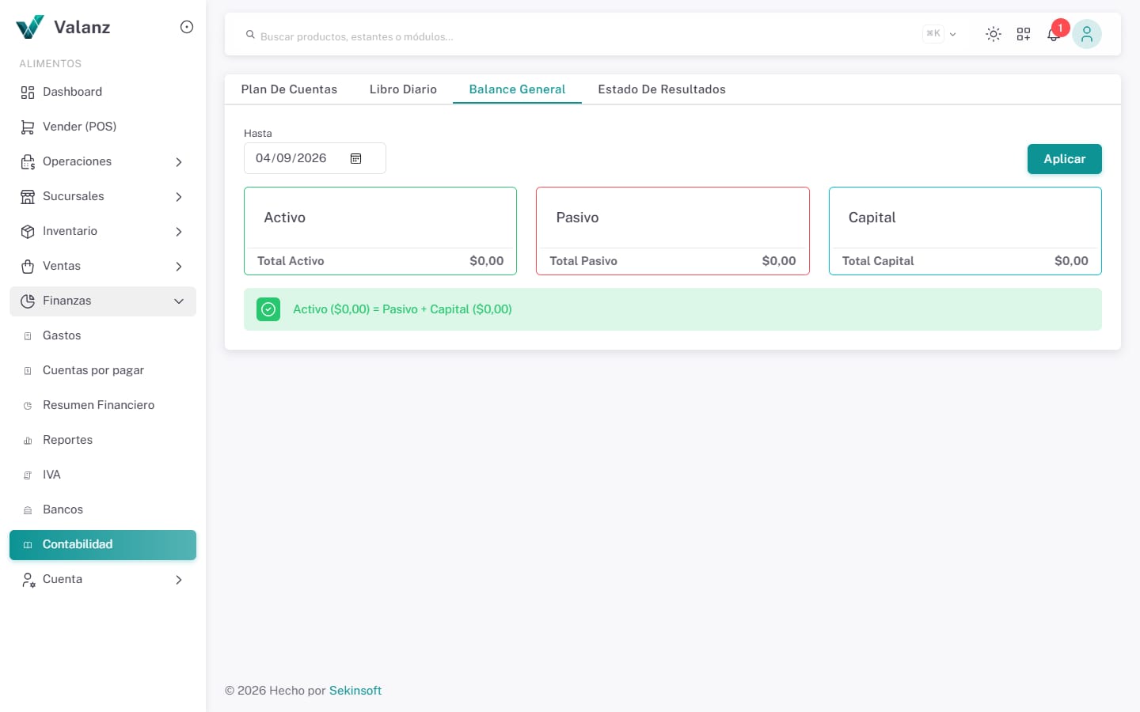Click the Aplicar button
Screen dimensions: 1140x712
point(1065,159)
